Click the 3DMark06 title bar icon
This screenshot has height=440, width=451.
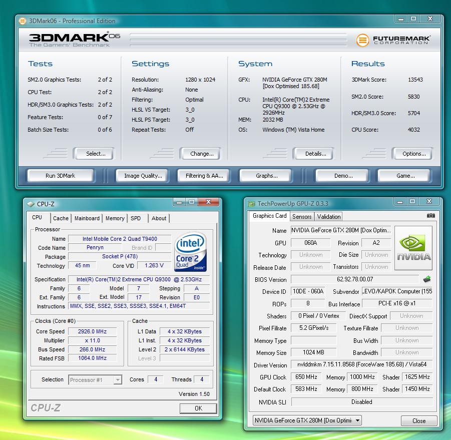23,21
